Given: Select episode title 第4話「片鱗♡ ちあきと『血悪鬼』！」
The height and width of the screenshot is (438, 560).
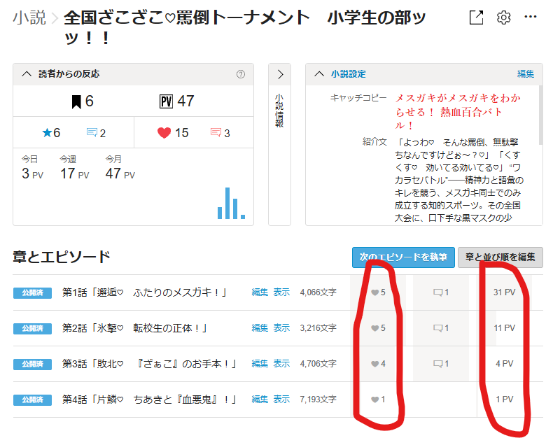Looking at the screenshot, I should pos(150,400).
